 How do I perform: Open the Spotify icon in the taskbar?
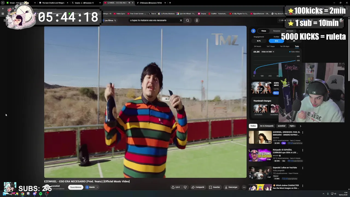pyautogui.click(x=40, y=194)
